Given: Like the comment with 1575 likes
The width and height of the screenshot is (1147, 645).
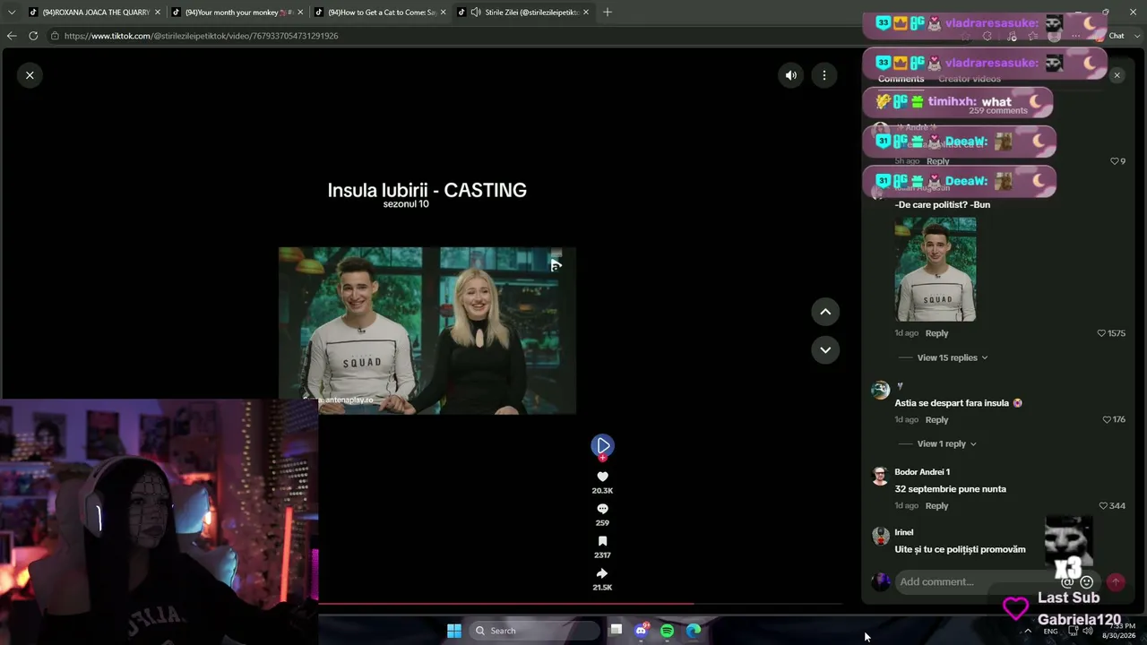Looking at the screenshot, I should [x=1111, y=333].
